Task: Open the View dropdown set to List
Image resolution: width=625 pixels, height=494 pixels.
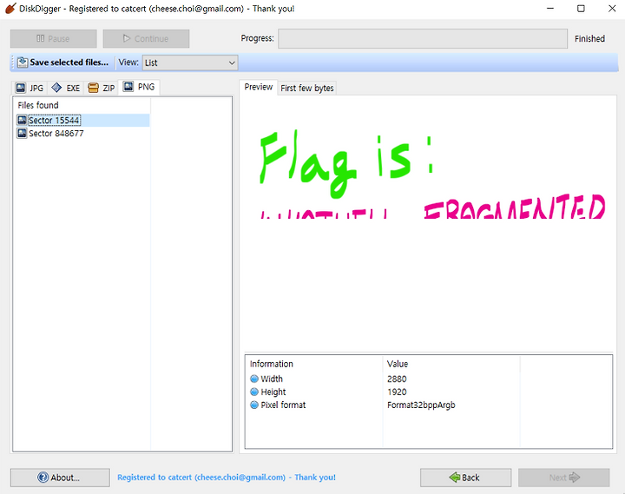Action: pos(190,63)
